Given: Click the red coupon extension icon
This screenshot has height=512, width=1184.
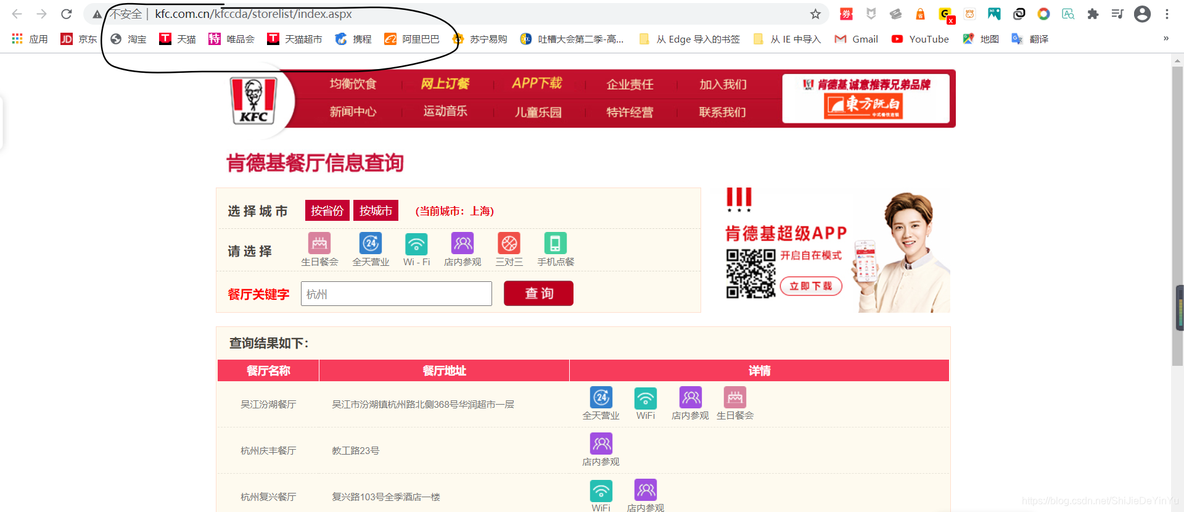Looking at the screenshot, I should point(846,14).
